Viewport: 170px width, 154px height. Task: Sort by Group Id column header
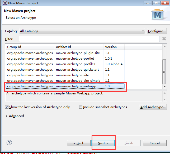coord(30,47)
